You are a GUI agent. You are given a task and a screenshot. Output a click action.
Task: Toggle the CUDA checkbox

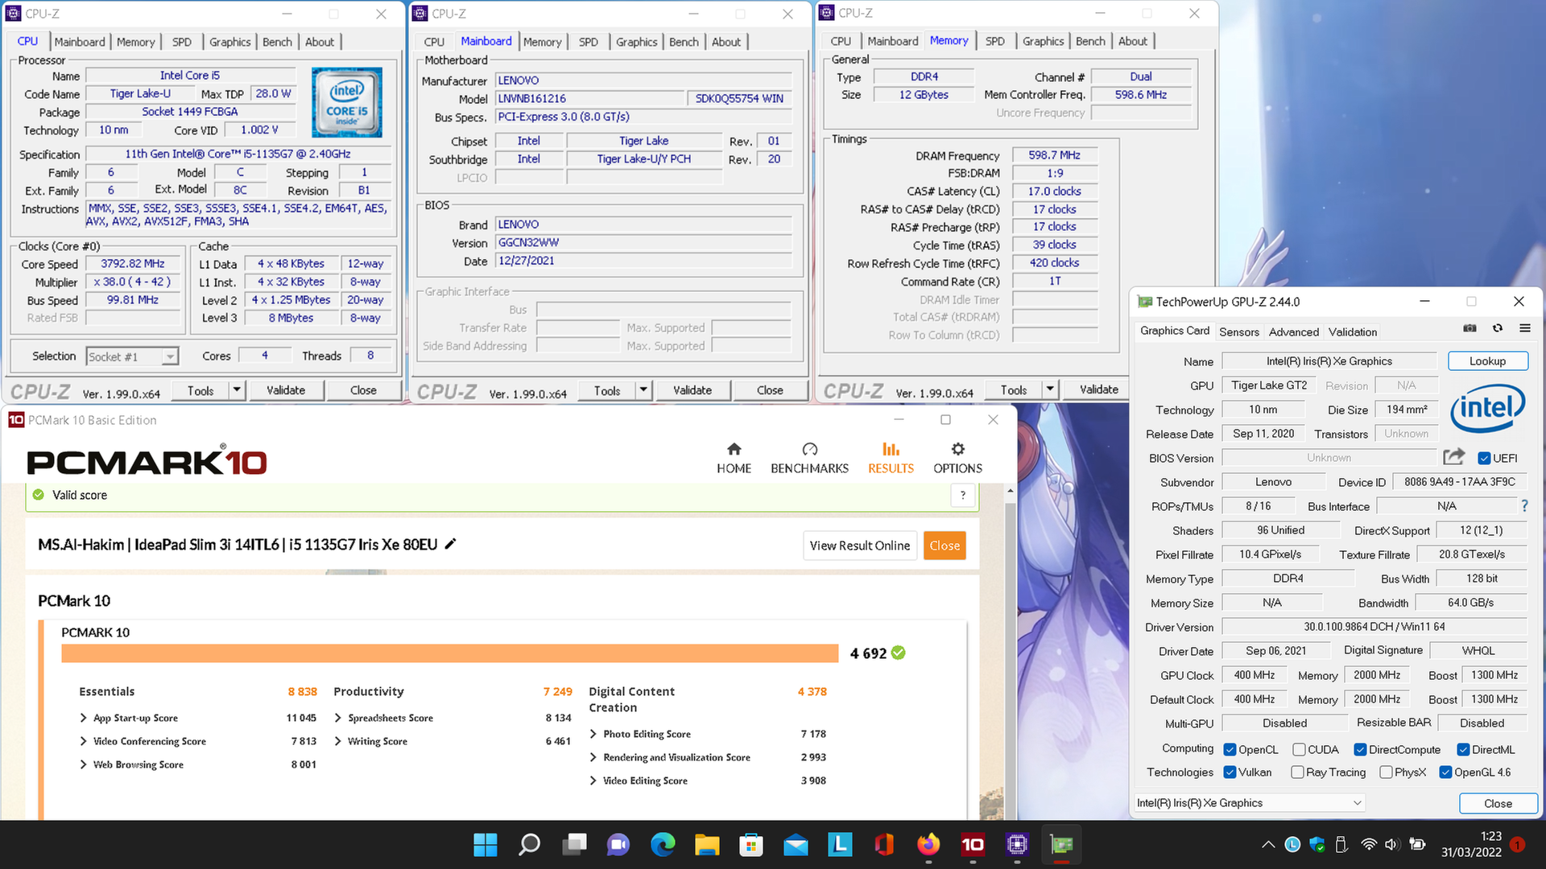click(1298, 749)
